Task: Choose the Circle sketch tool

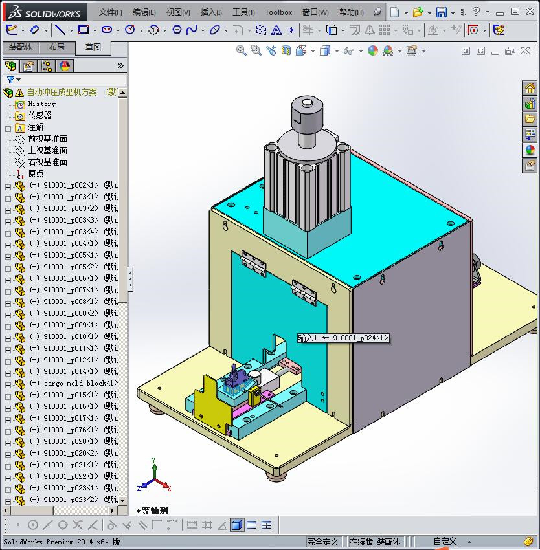Action: [130, 30]
